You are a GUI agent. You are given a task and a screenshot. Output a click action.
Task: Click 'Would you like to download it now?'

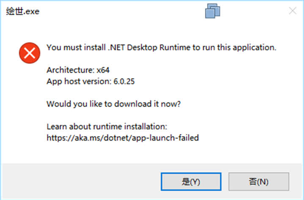coord(114,104)
